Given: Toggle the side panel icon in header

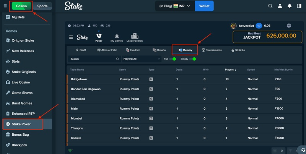Looking at the screenshot, I should point(299,6).
